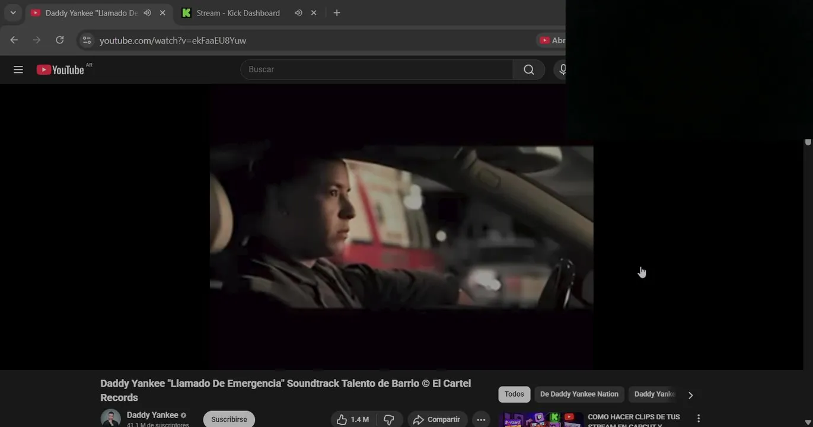Show more filter chips with right chevron
813x427 pixels.
pos(690,395)
